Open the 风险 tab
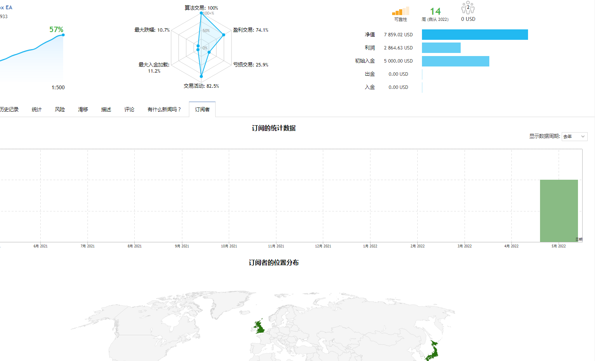 pos(60,109)
